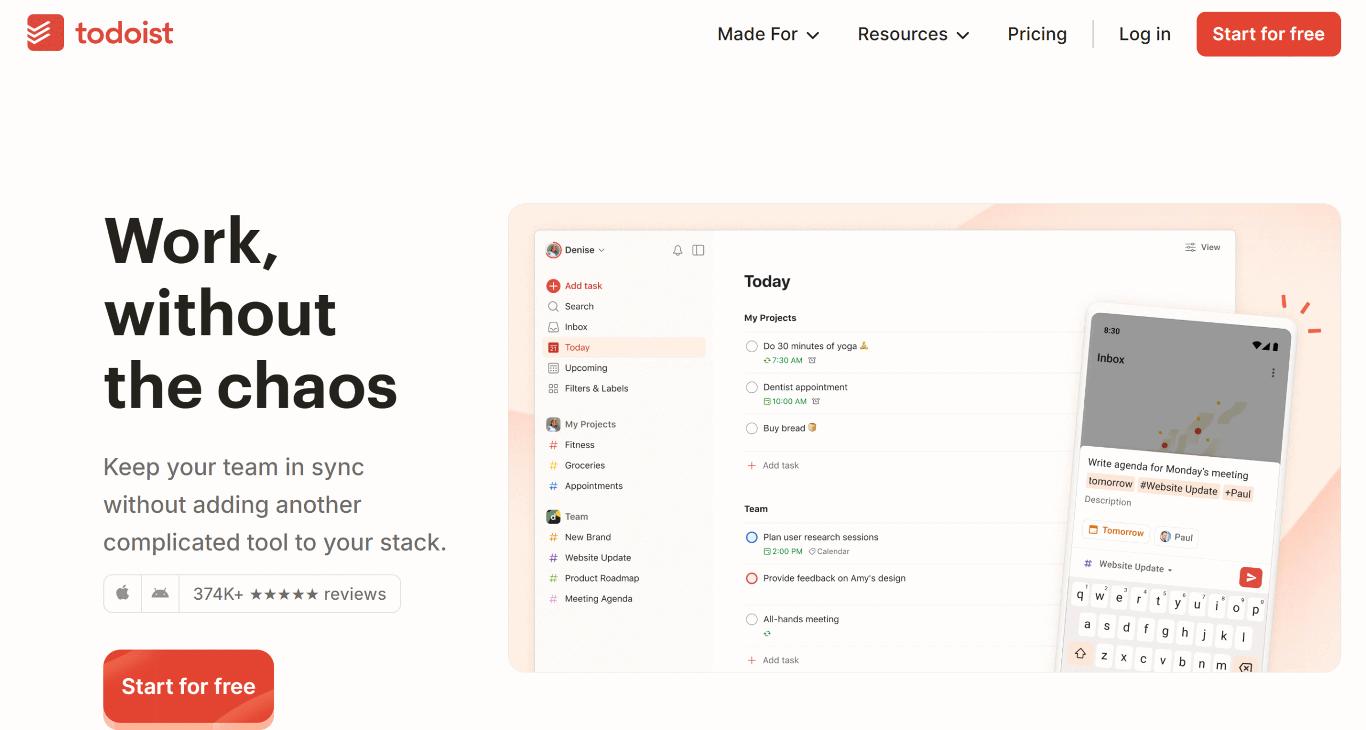Viewport: 1366px width, 730px height.
Task: Click the Tomorrow date chip on phone
Action: [x=1116, y=530]
